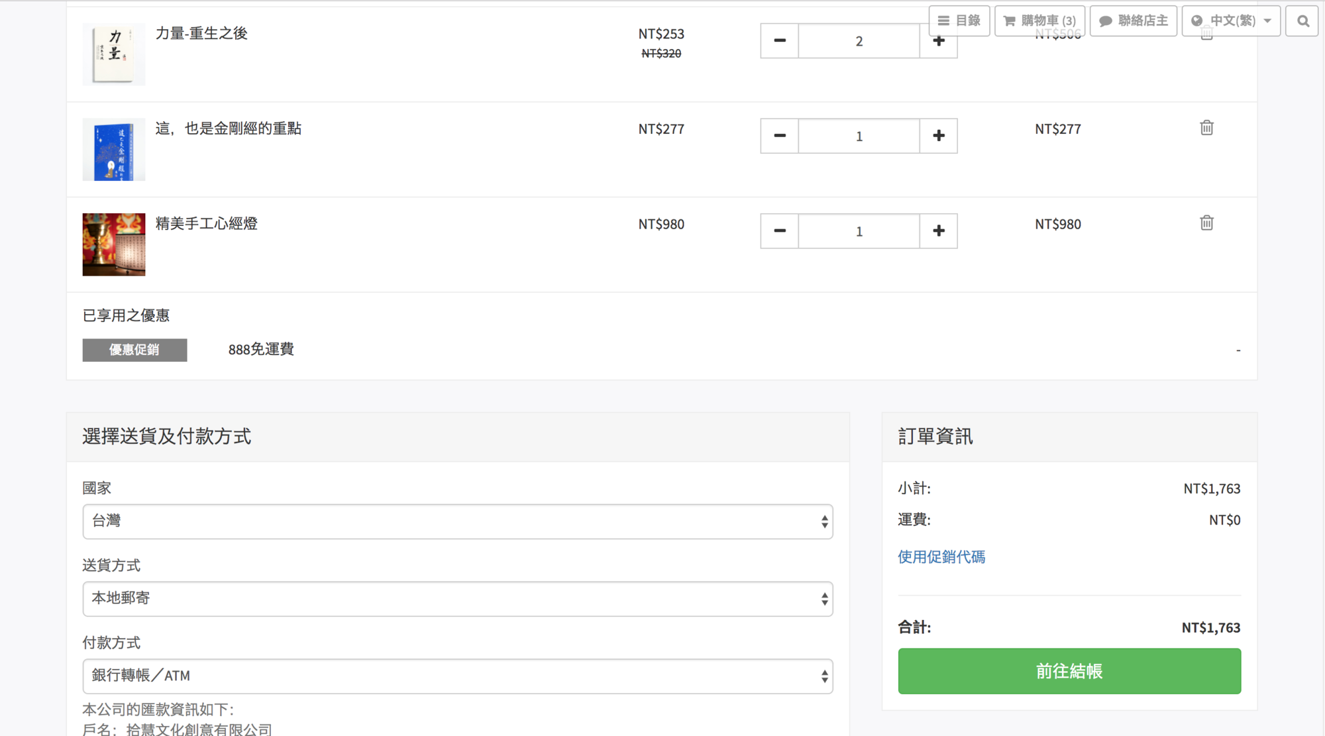Click quantity field for 精美手工心經燈
Screen dimensions: 1325x736
pyautogui.click(x=859, y=231)
